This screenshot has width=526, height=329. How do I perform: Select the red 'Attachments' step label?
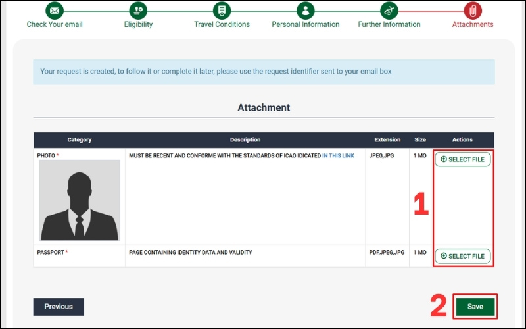tap(472, 25)
